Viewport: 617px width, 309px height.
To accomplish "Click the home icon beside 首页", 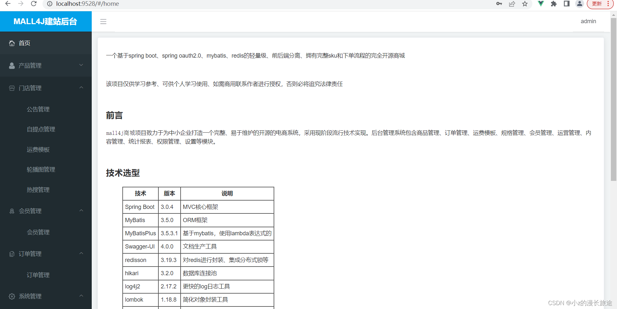I will pyautogui.click(x=12, y=43).
